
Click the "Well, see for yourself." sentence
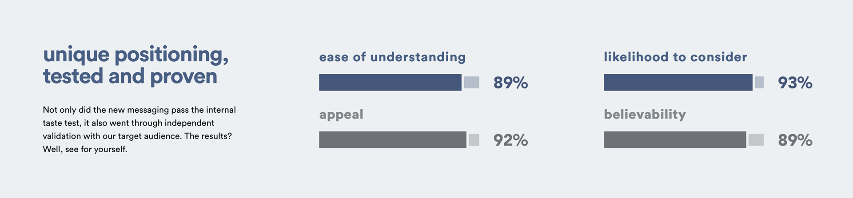coord(85,150)
